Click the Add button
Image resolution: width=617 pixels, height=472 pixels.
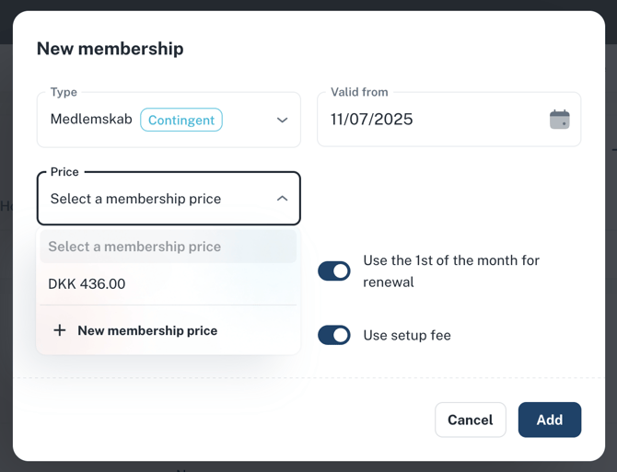tap(549, 420)
